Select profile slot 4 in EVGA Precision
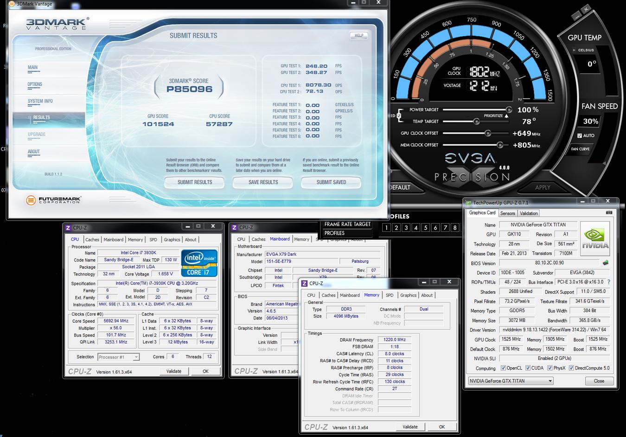 [x=415, y=227]
